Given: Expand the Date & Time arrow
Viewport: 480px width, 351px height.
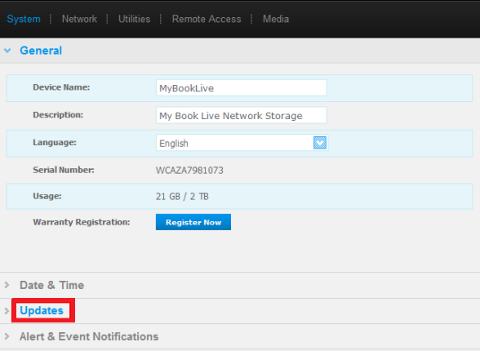Looking at the screenshot, I should coord(7,285).
